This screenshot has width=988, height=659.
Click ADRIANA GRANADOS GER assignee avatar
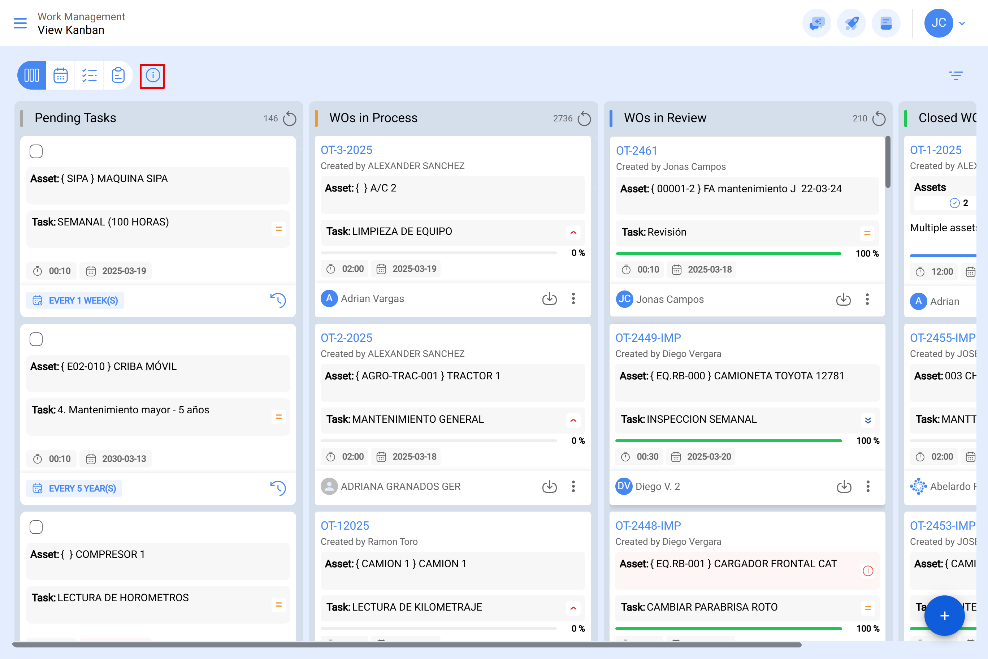point(329,487)
